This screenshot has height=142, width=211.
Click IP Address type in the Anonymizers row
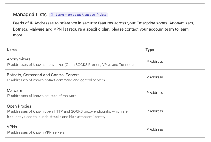coord(154,62)
